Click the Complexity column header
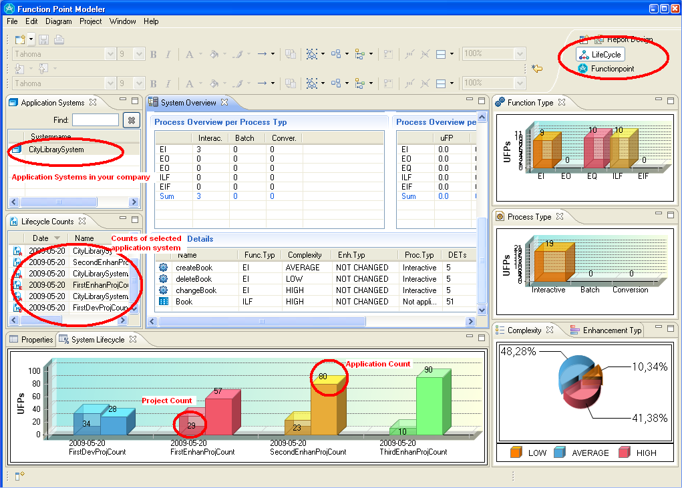This screenshot has width=682, height=488. [305, 255]
